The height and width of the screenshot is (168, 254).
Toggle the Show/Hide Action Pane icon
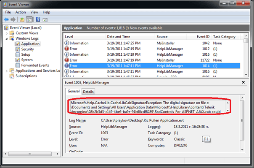pyautogui.click(x=45, y=20)
